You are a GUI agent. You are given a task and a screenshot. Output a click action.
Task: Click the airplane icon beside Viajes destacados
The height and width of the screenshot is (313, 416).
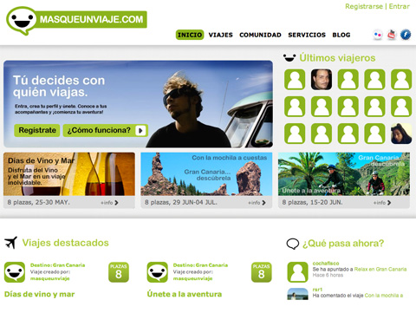(11, 243)
